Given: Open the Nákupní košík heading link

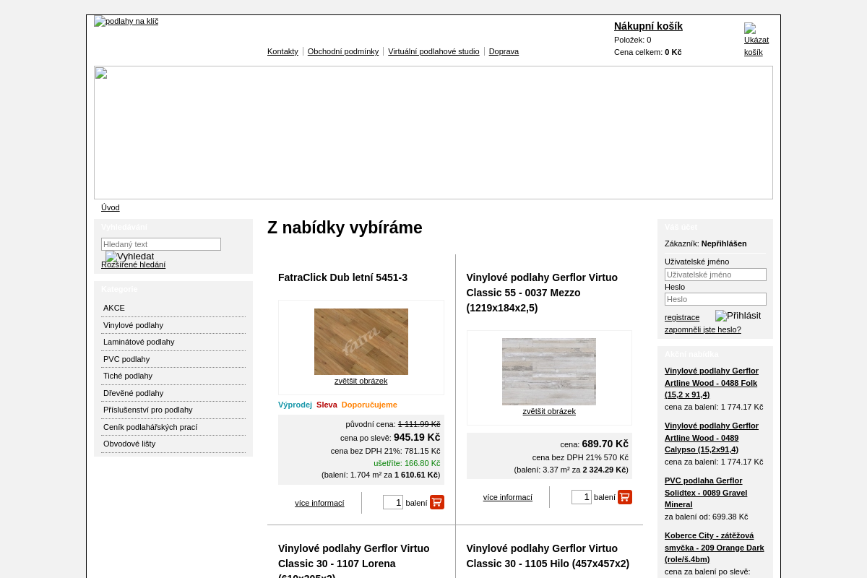Looking at the screenshot, I should click(x=648, y=26).
